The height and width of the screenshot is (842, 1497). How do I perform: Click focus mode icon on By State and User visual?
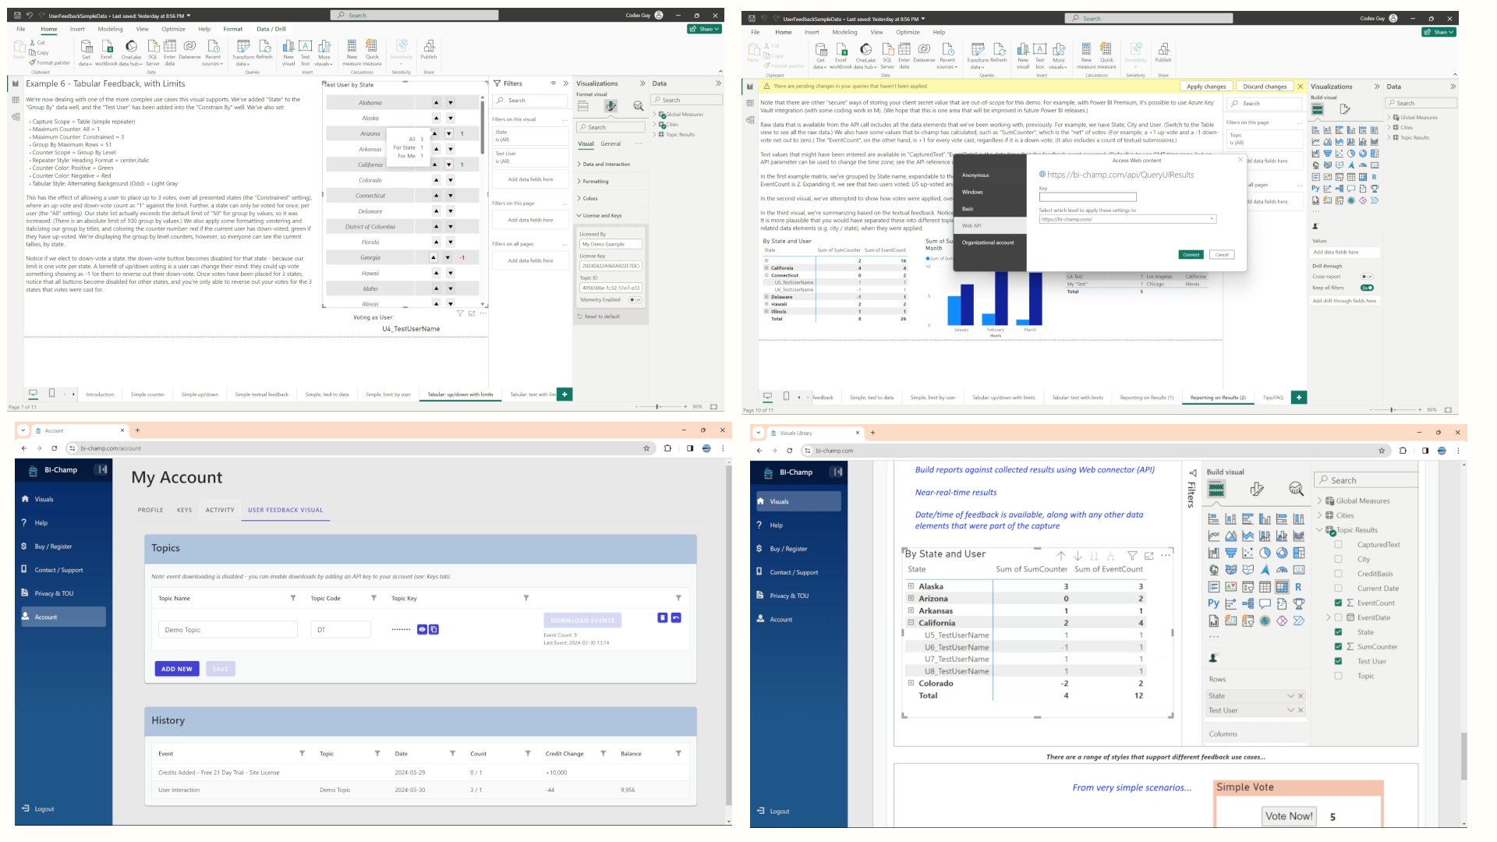[1148, 556]
